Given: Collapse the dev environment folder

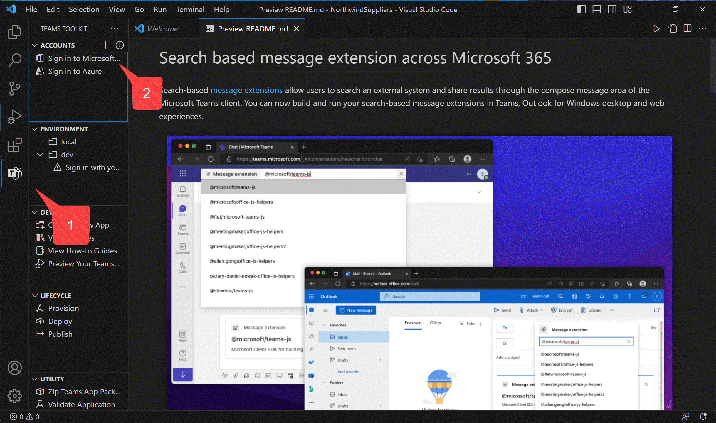Looking at the screenshot, I should point(40,155).
